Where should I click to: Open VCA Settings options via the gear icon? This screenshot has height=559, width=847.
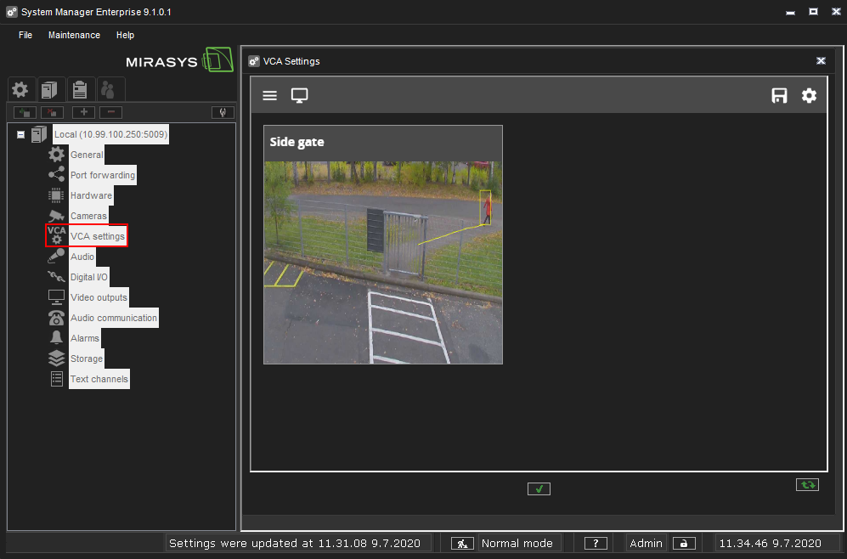point(809,95)
